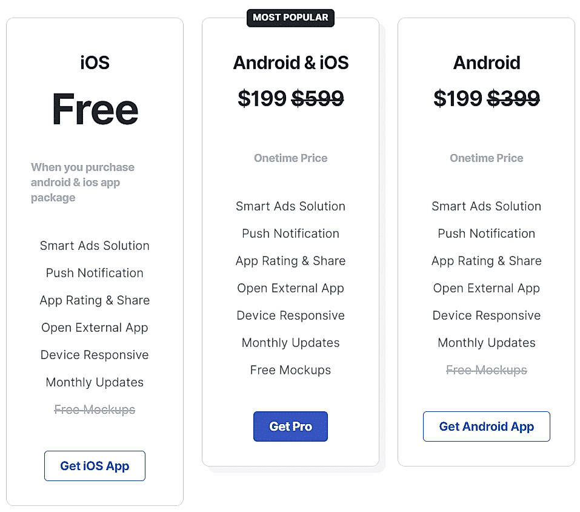This screenshot has height=512, width=580.
Task: Click the Free price label on iOS plan
Action: (x=95, y=109)
